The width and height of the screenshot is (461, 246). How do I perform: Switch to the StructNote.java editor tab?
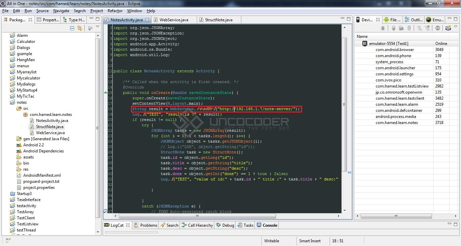(x=219, y=20)
